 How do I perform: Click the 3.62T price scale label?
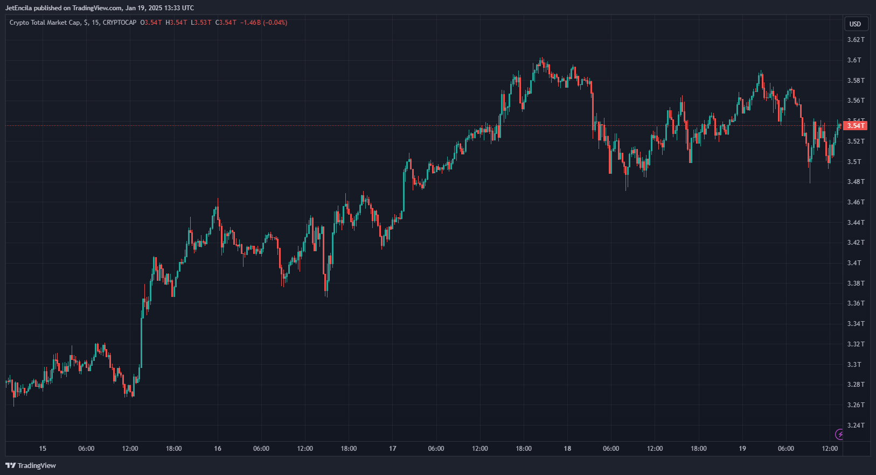click(856, 40)
